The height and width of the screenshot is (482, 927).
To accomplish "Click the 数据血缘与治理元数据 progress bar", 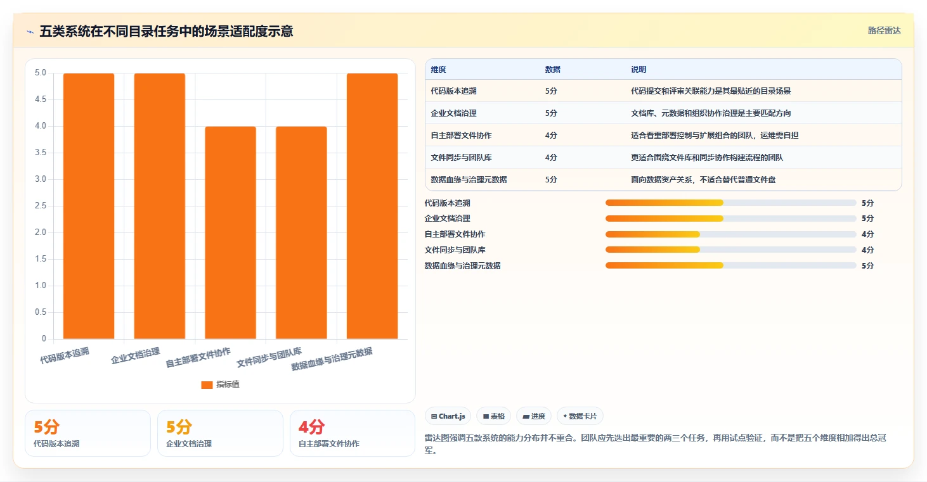I will [x=731, y=265].
